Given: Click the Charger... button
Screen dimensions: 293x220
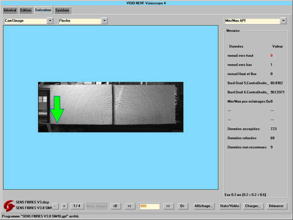Looking at the screenshot, I should pyautogui.click(x=253, y=206).
